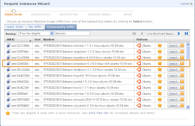Click the search field containing bitnami
Viewport: 195px width, 126px height.
pos(73,33)
